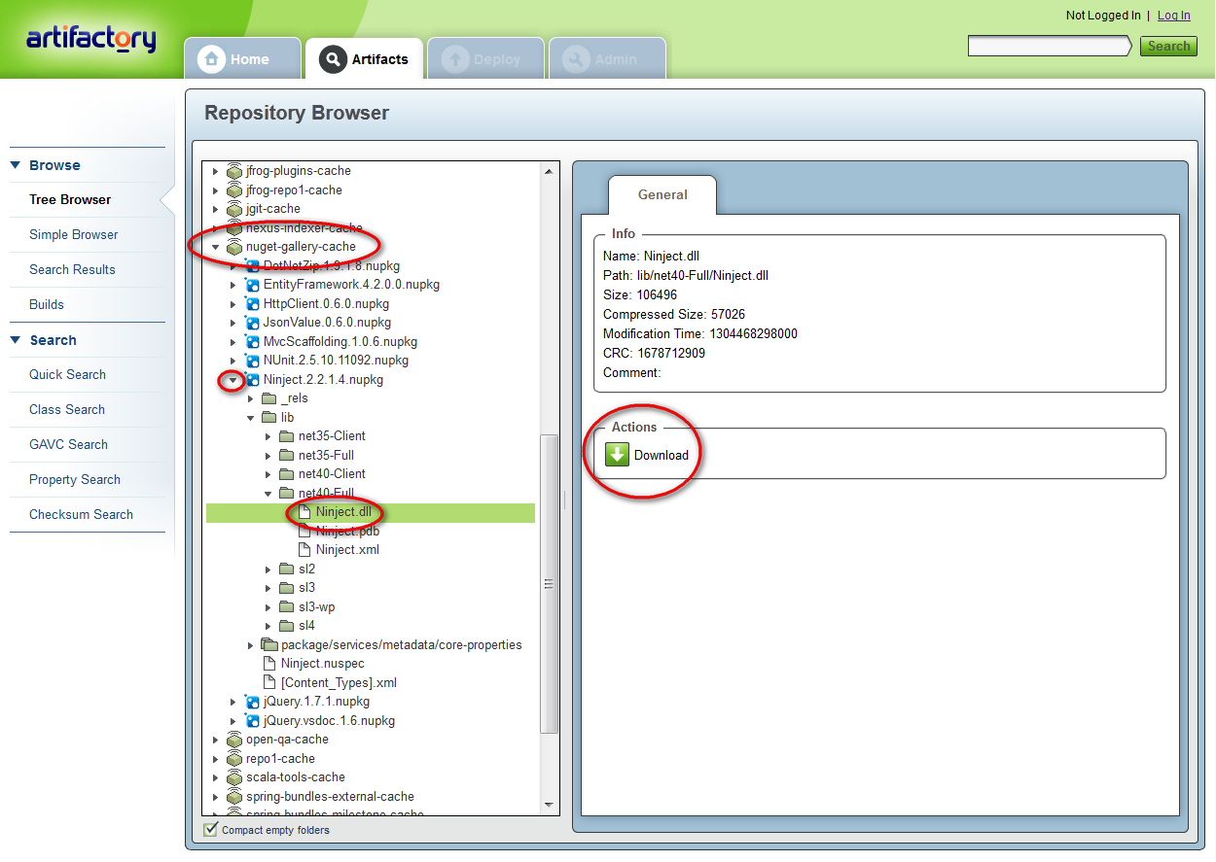Collapse the Browse sidebar section
Image resolution: width=1216 pixels, height=862 pixels.
[16, 165]
